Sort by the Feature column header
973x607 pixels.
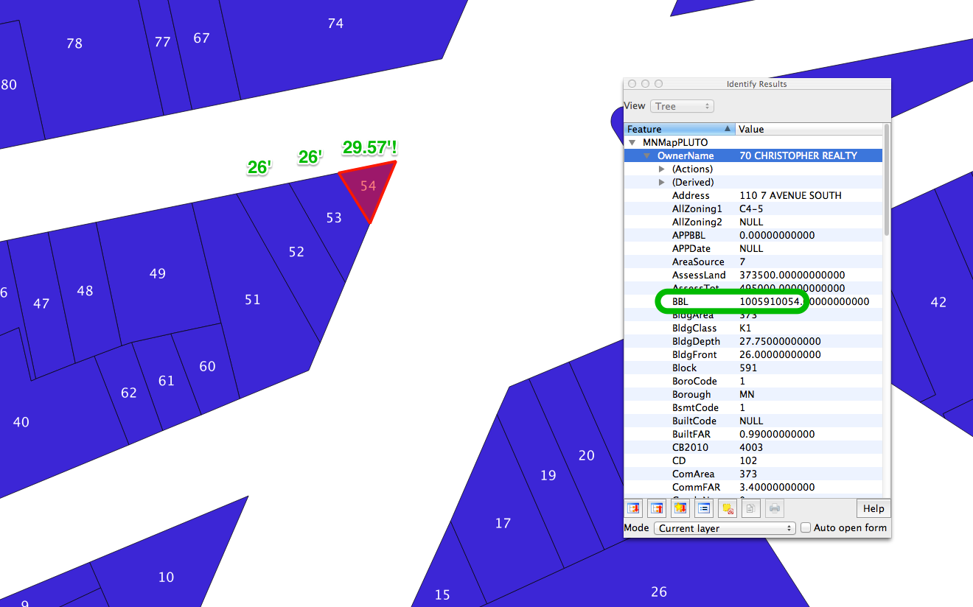(x=679, y=129)
